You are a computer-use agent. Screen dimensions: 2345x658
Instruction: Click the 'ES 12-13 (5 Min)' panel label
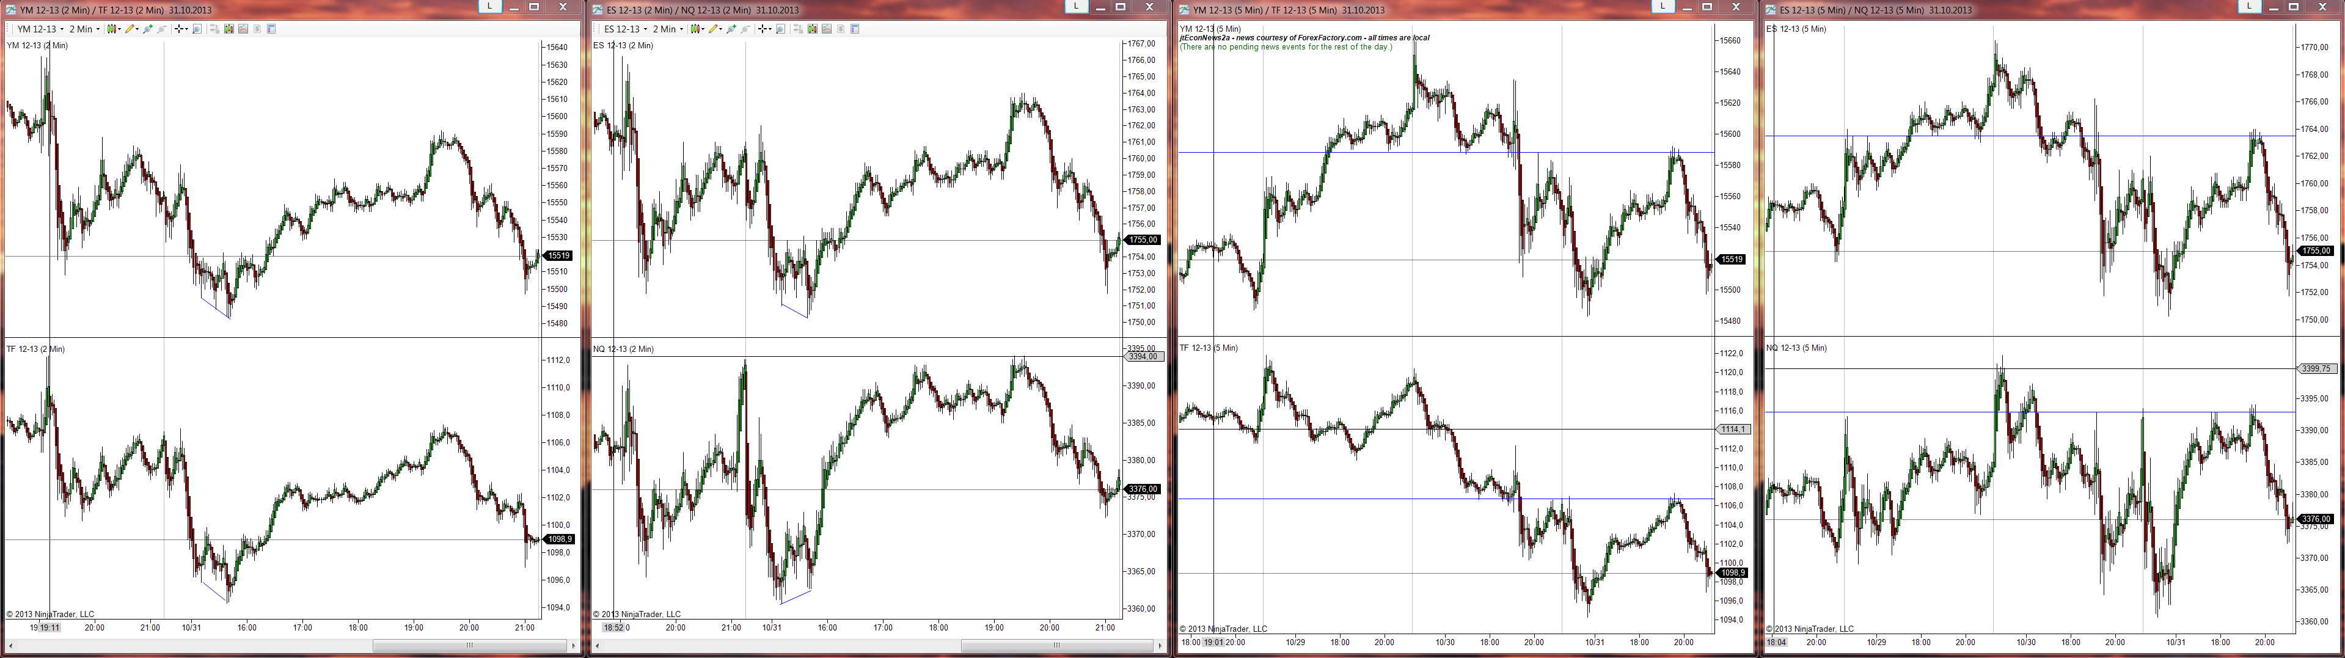(x=1796, y=29)
